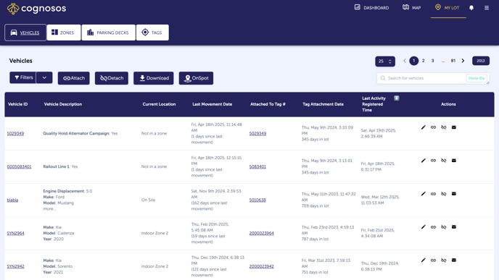This screenshot has width=499, height=280.
Task: Email icon for vehicle SYN2964
Action: (x=454, y=227)
